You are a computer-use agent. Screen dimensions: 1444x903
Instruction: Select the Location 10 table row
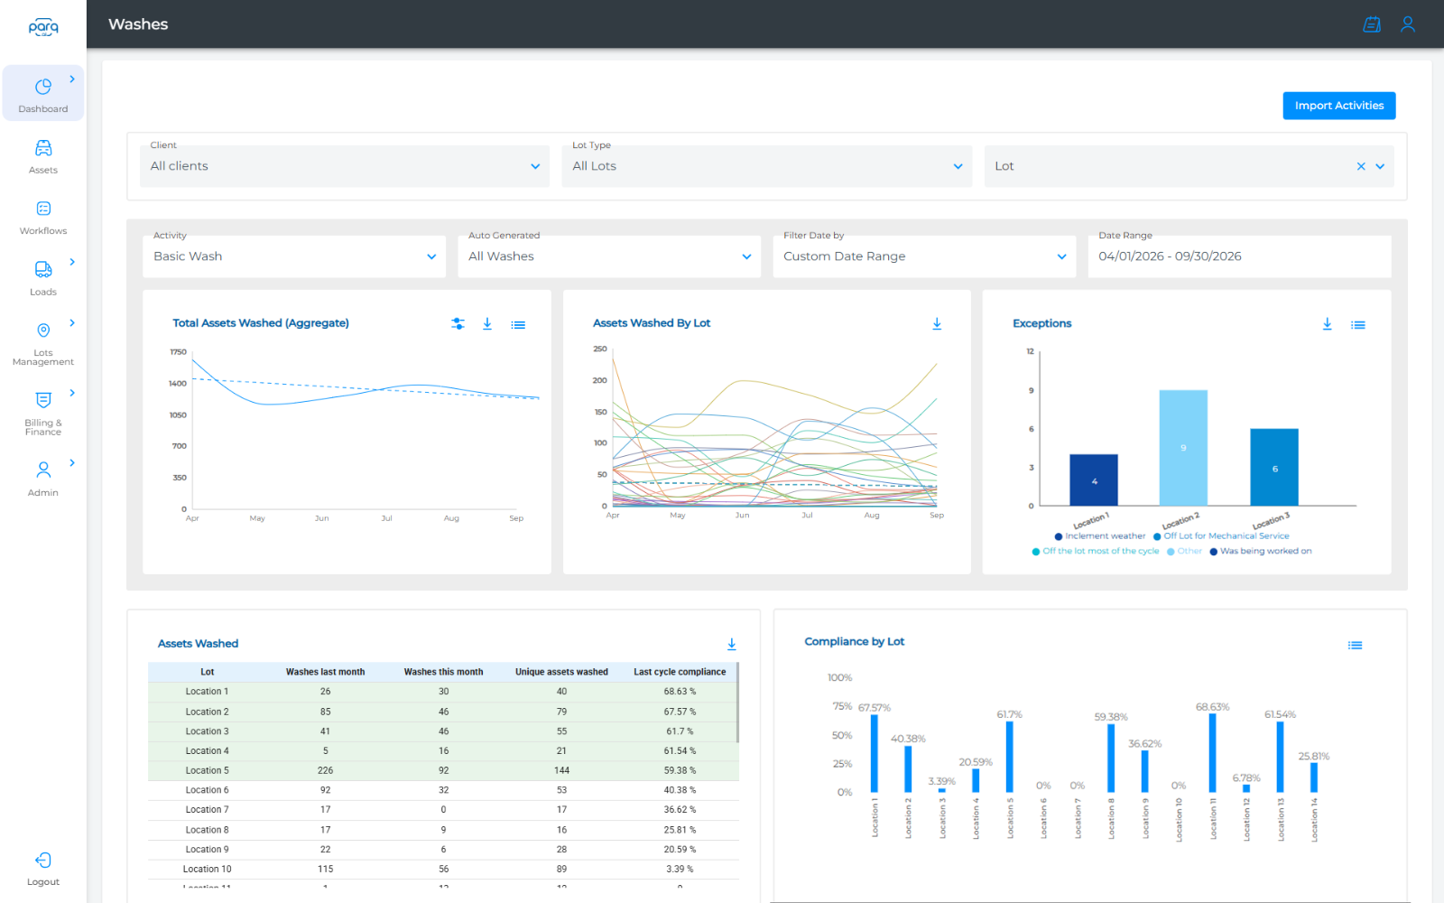point(443,870)
